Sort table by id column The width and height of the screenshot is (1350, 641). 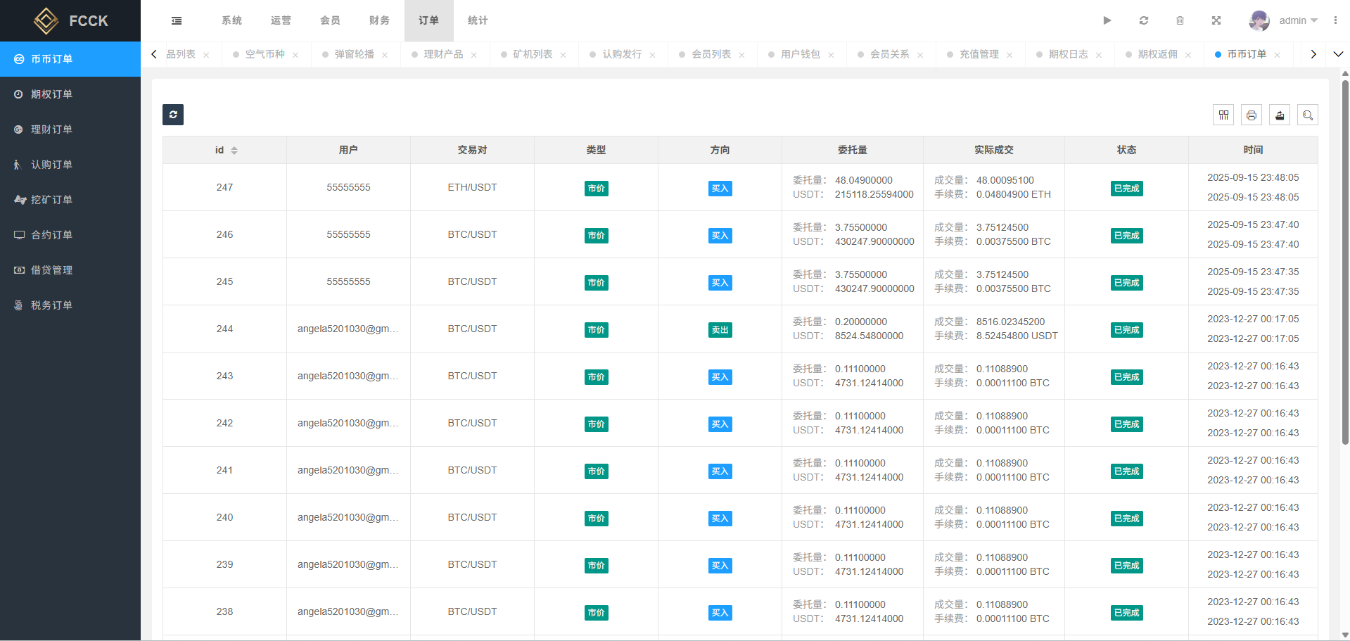tap(234, 151)
